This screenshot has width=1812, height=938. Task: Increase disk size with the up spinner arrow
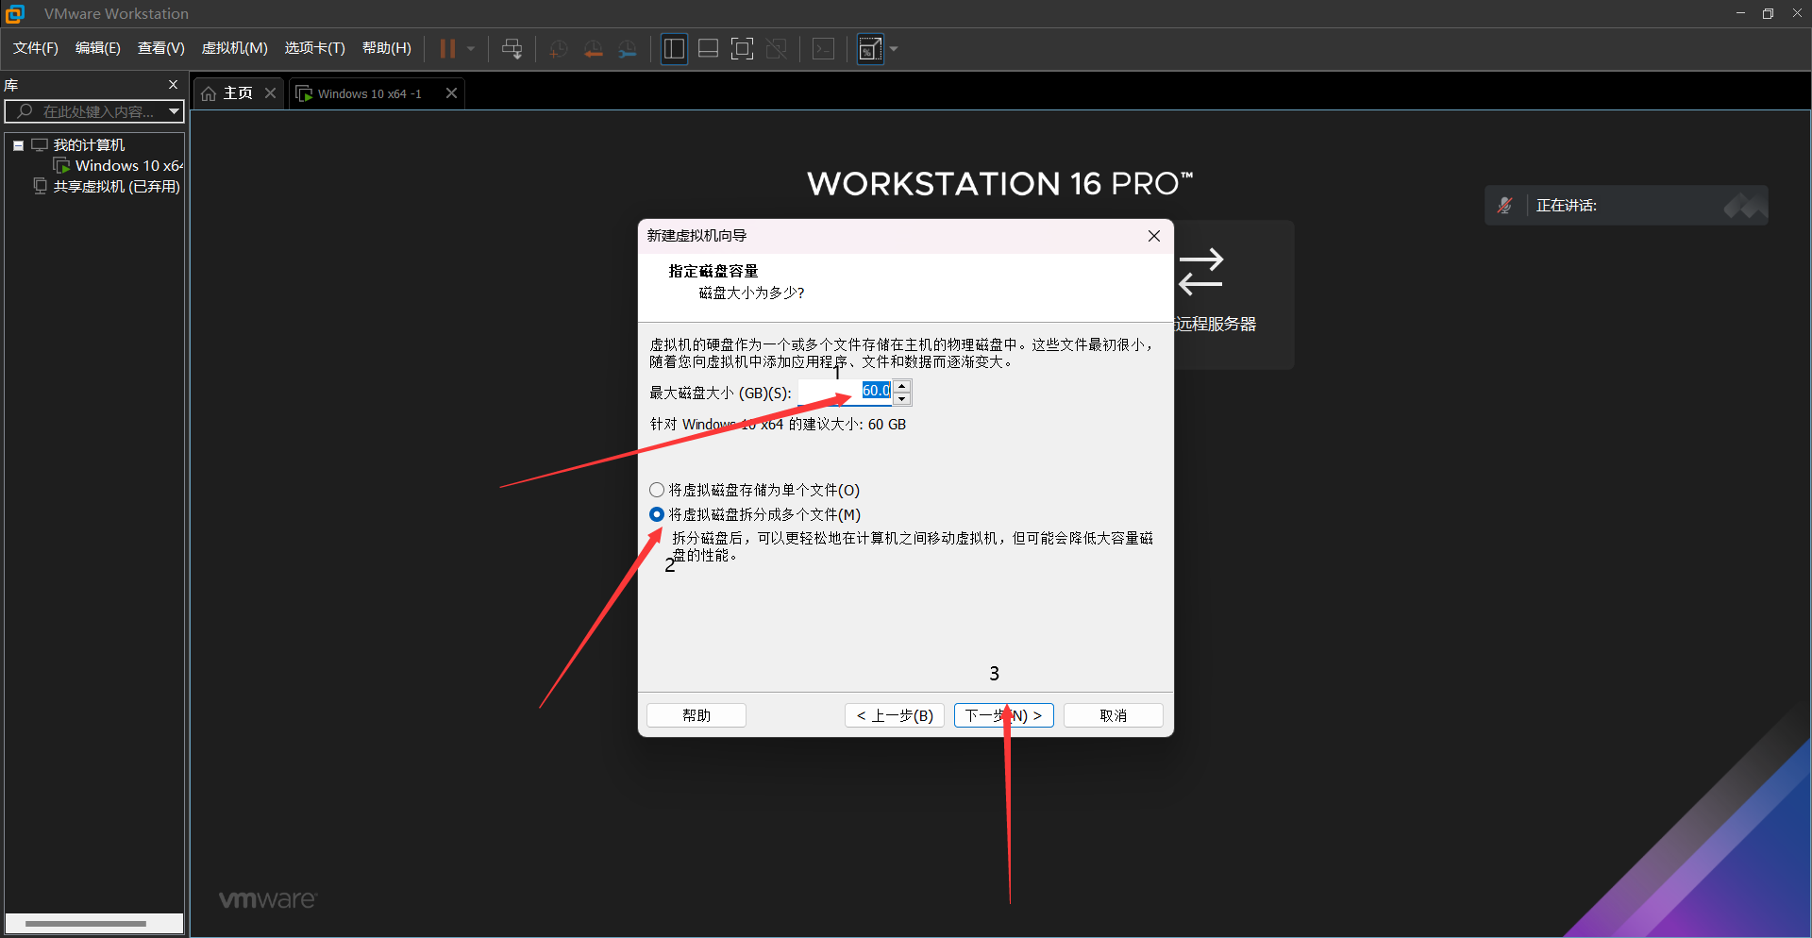902,386
